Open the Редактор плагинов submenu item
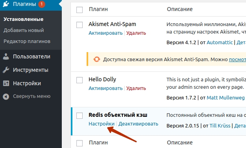This screenshot has width=246, height=148. (x=27, y=41)
